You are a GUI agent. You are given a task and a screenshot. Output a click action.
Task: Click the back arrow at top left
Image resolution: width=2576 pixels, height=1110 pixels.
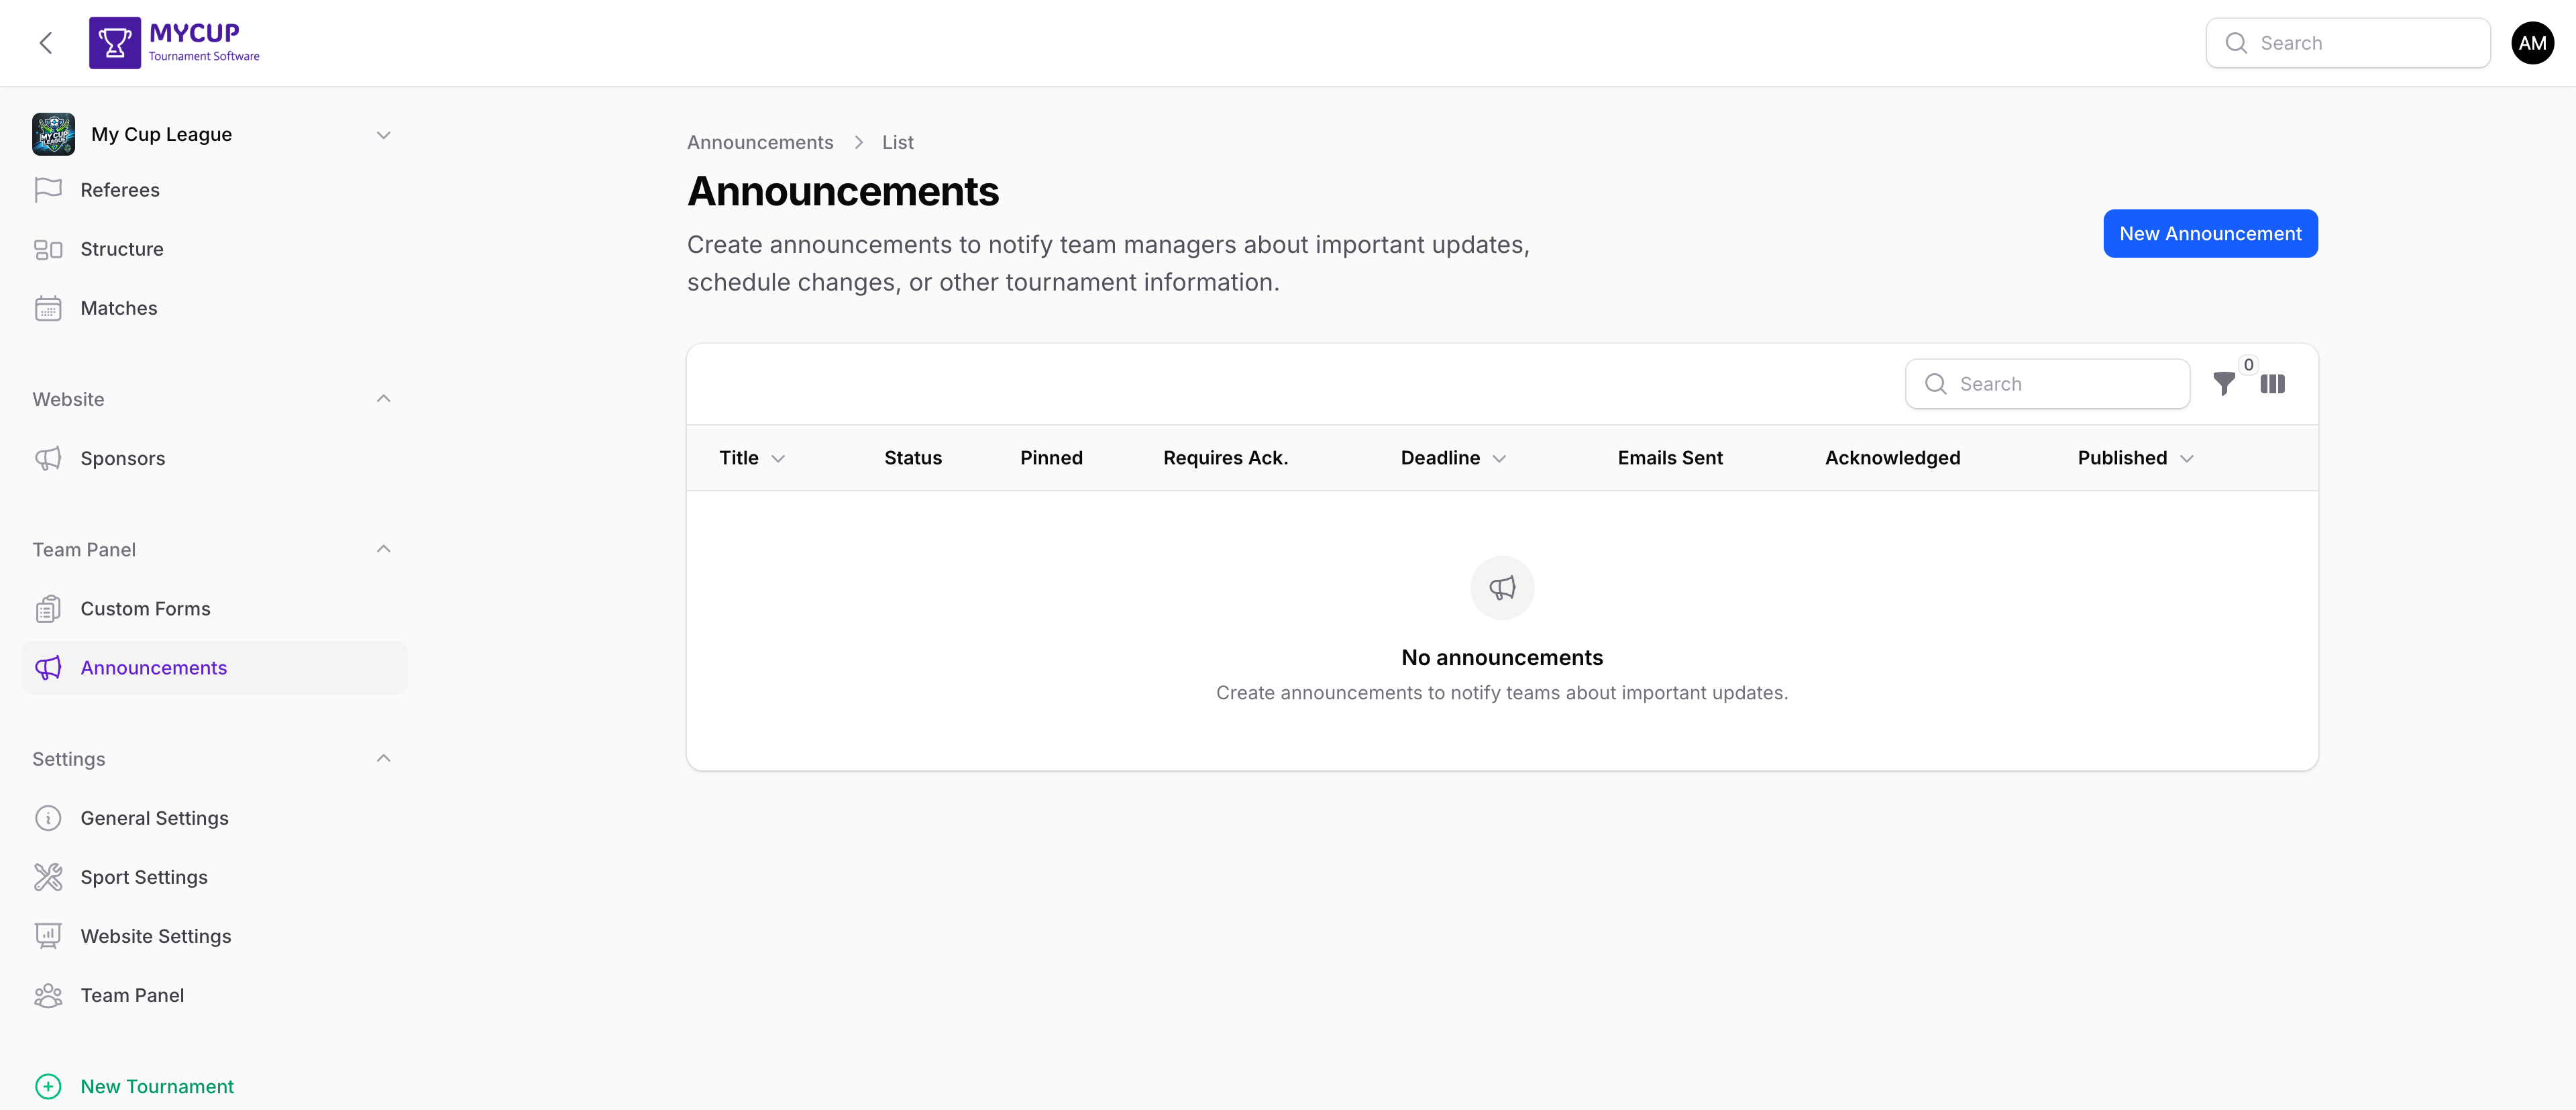click(x=46, y=42)
